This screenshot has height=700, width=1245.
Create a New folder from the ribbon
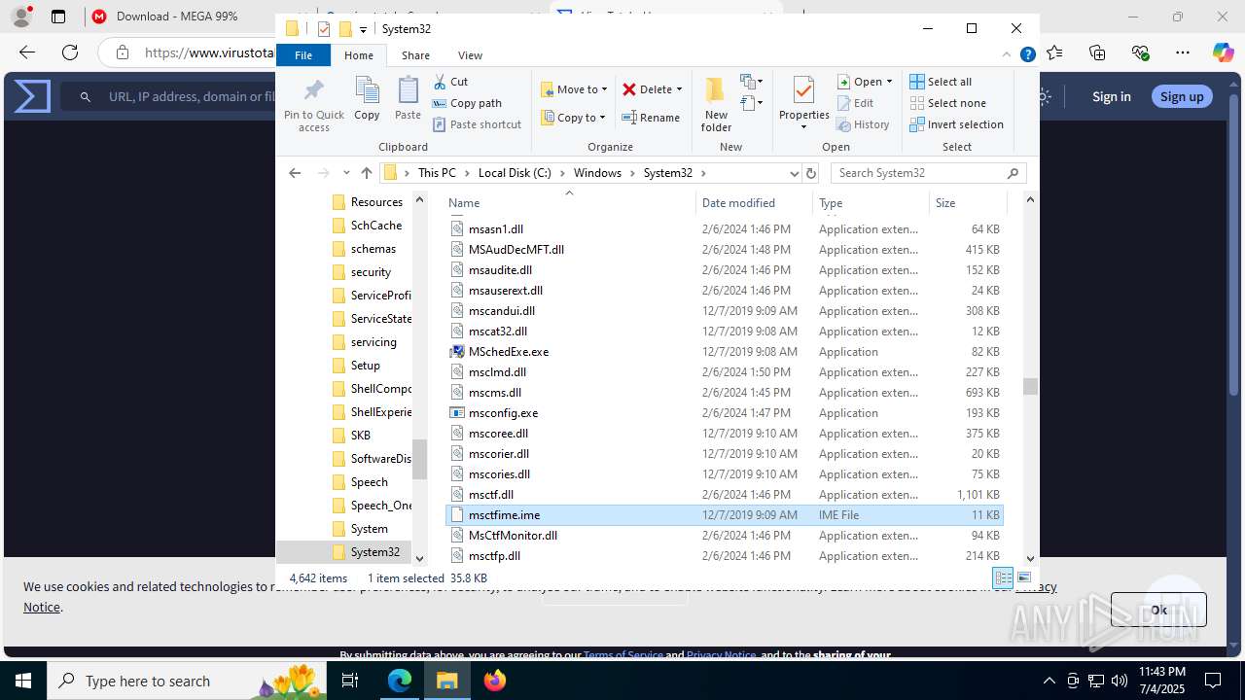pyautogui.click(x=716, y=104)
